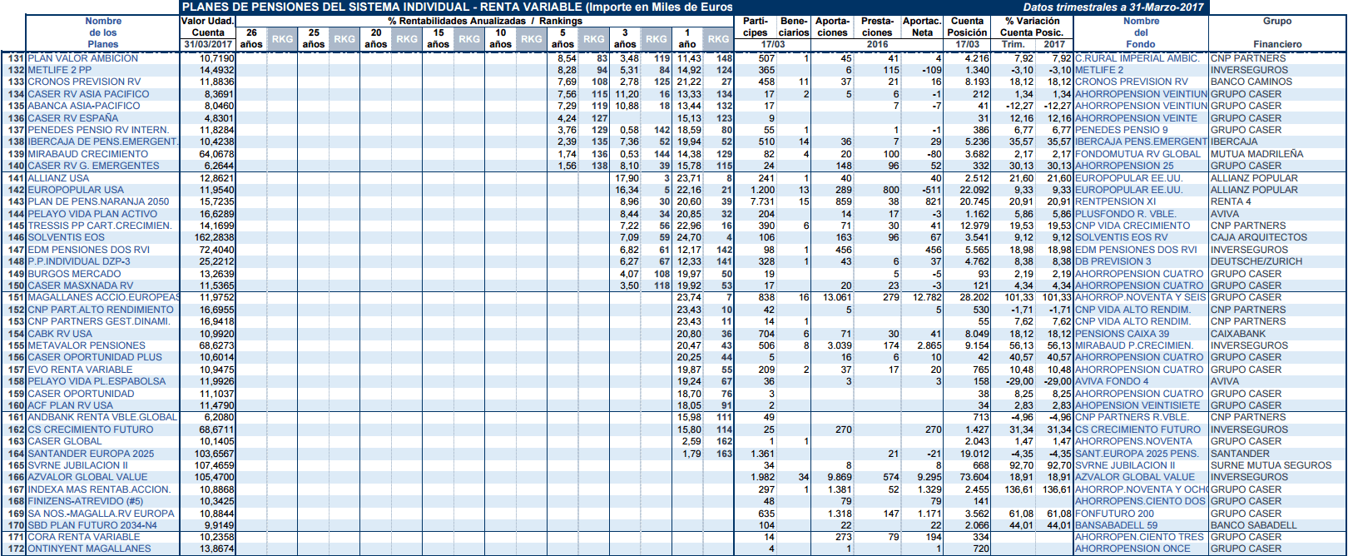This screenshot has width=1348, height=556.
Task: Click financial group CAIXABANK
Action: point(1238,334)
